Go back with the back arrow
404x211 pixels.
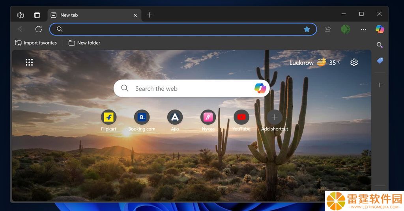pyautogui.click(x=21, y=29)
